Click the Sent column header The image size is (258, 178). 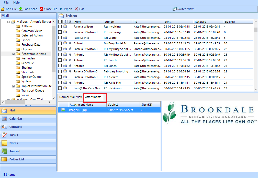coord(178,21)
